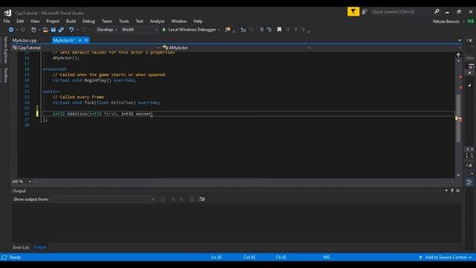Screen dimensions: 476x268
Task: Open the CppTutorial project scope dropdown
Action: (86, 48)
